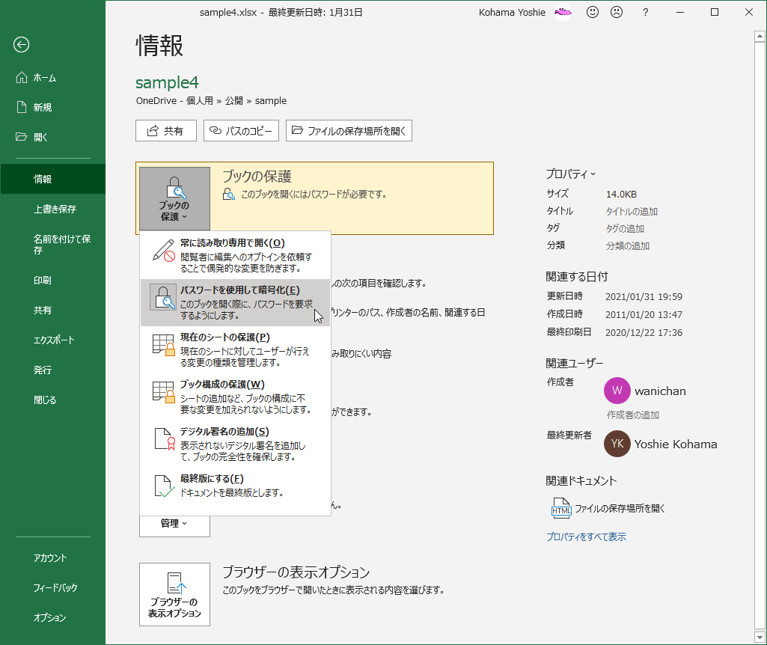Click the Yoshie Kohama YK avatar
The image size is (767, 645).
pos(617,444)
